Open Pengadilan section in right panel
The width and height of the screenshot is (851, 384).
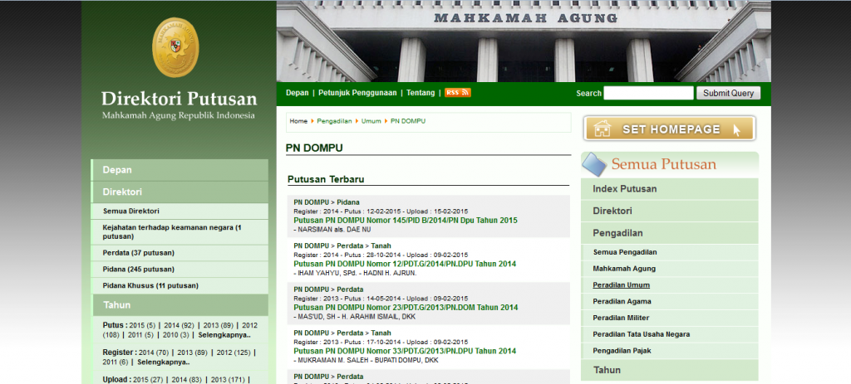click(669, 233)
